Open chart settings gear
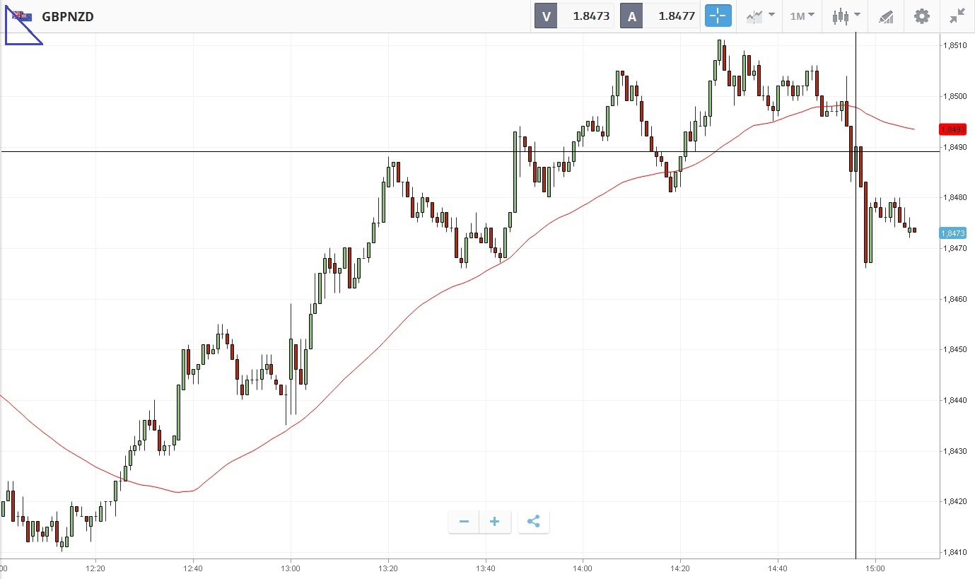The width and height of the screenshot is (975, 579). [922, 16]
